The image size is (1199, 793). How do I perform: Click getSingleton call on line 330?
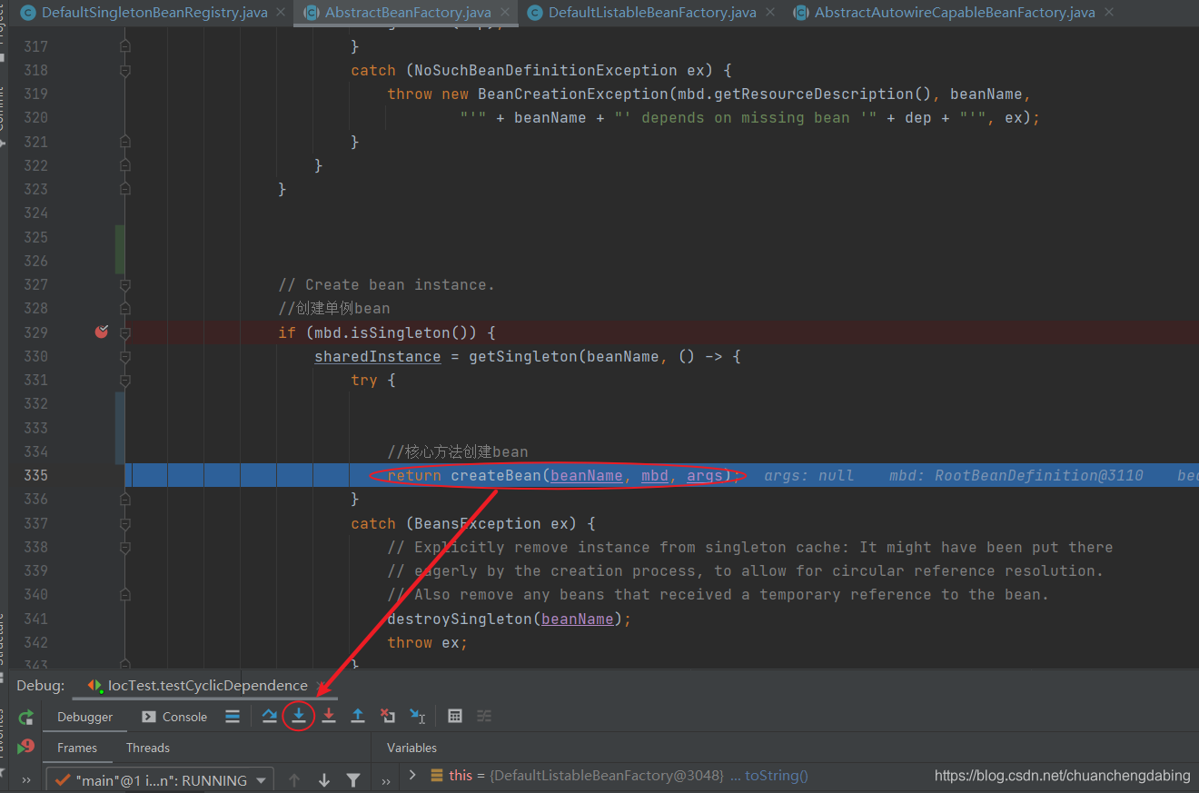(523, 356)
